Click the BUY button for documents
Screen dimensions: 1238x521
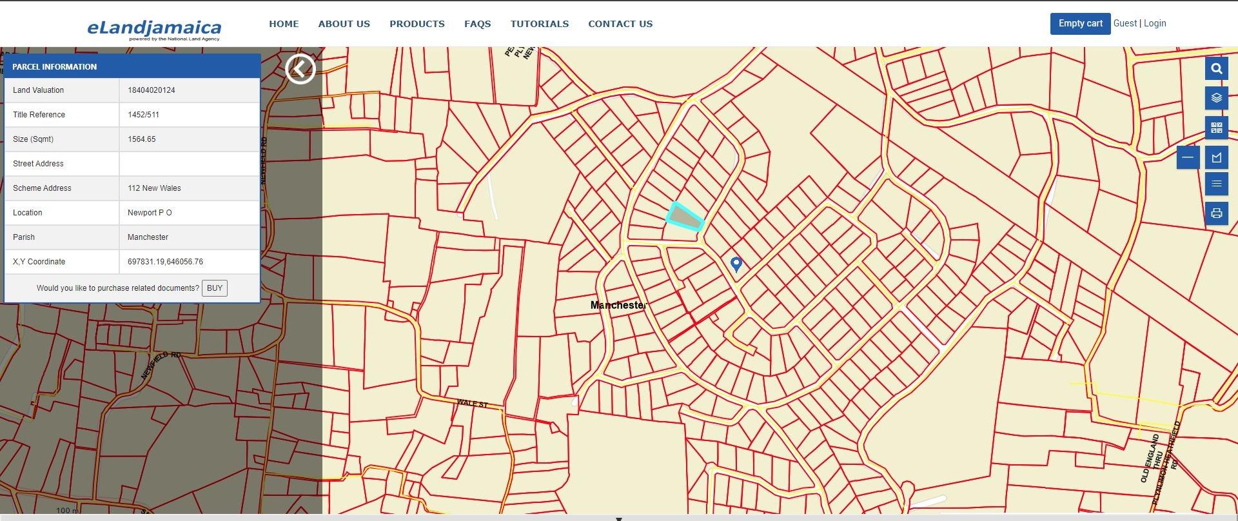pos(214,288)
